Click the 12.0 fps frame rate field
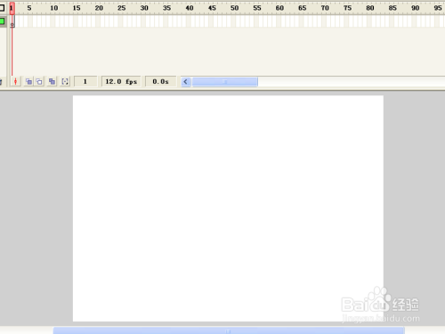 (121, 81)
